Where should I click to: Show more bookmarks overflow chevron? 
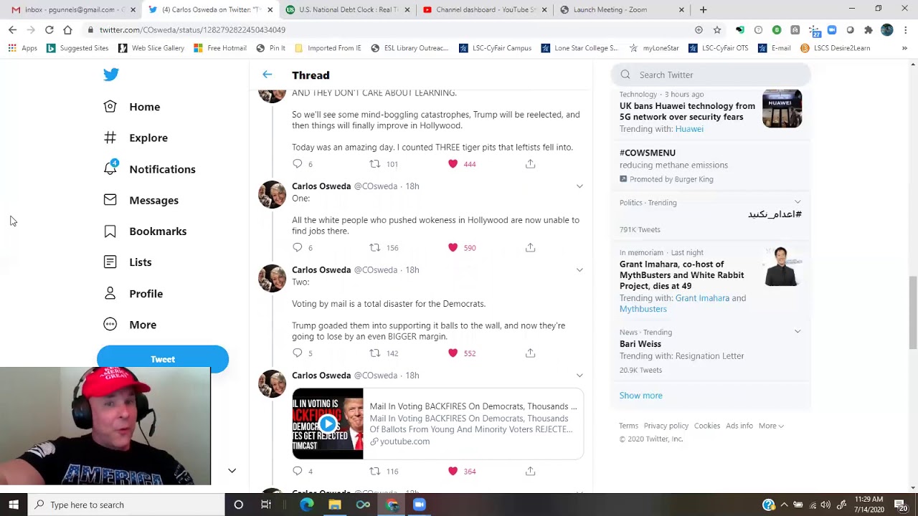[x=904, y=48]
